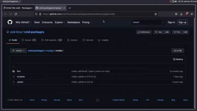This screenshot has height=111, width=197.
Task: Open the void-packages repo title link
Action: (x=34, y=32)
